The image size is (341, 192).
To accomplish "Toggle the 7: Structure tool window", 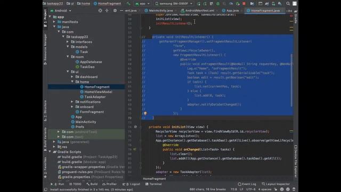I will (x=45, y=111).
